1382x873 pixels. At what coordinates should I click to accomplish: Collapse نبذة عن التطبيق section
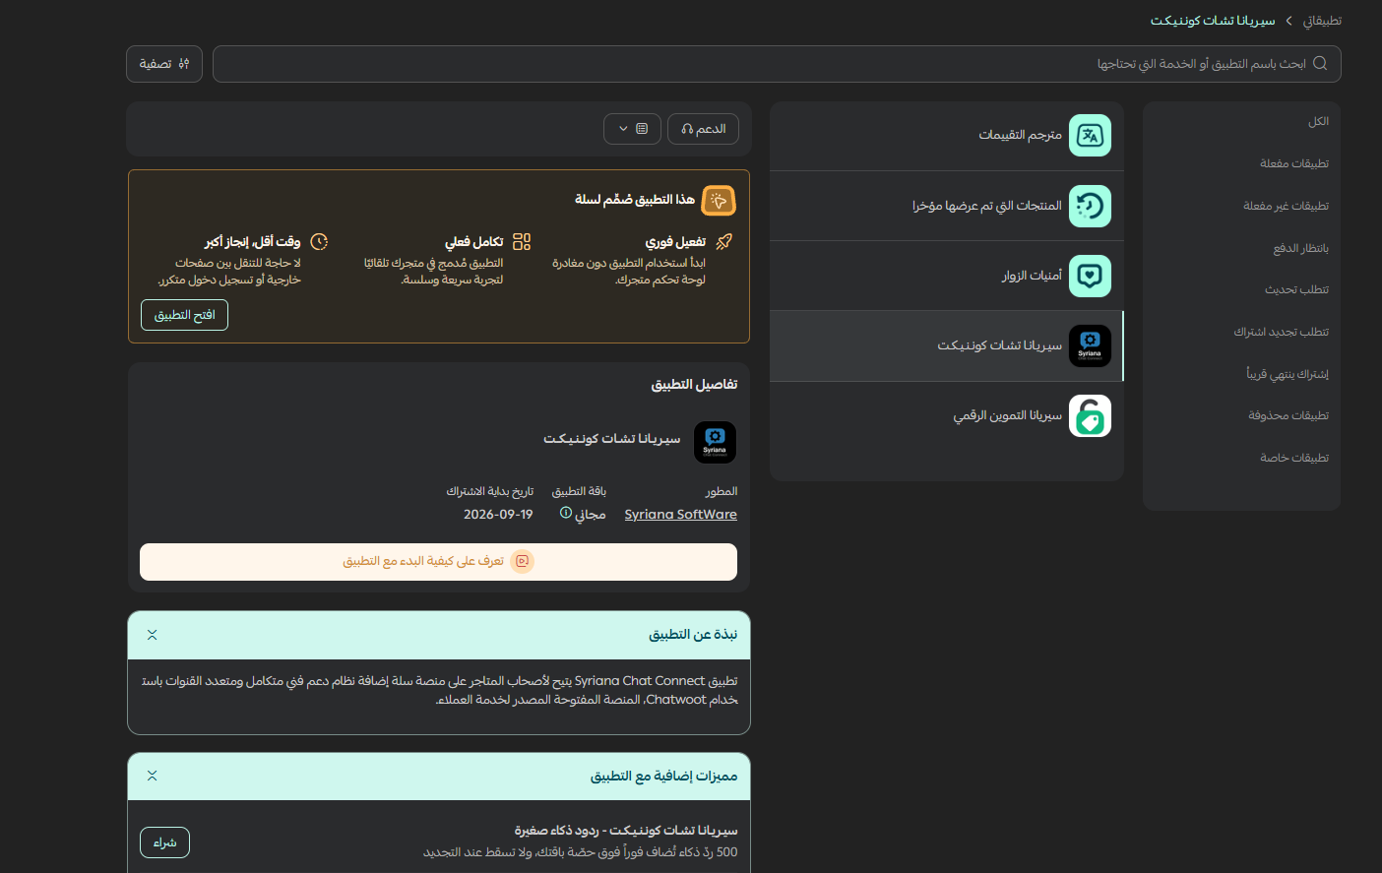[152, 635]
